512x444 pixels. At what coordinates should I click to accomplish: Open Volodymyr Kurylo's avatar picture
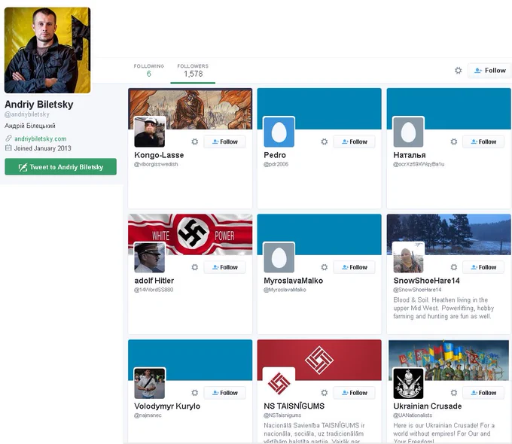150,383
